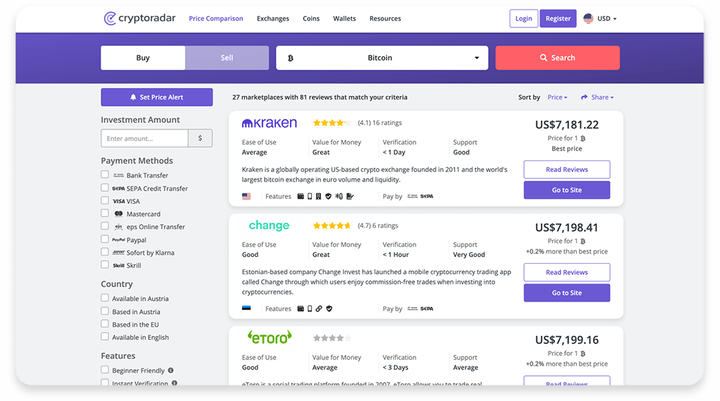Click Kraken's document edit feature icon
The image size is (720, 401).
[350, 196]
